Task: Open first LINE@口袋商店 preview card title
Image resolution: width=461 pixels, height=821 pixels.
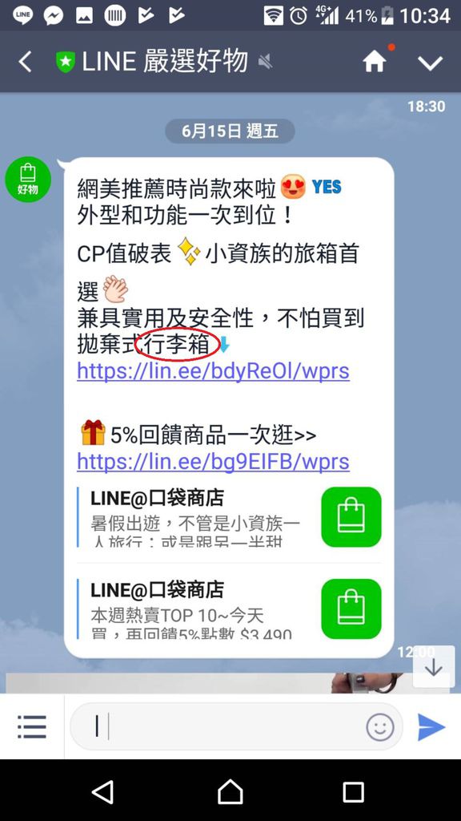Action: pyautogui.click(x=157, y=498)
